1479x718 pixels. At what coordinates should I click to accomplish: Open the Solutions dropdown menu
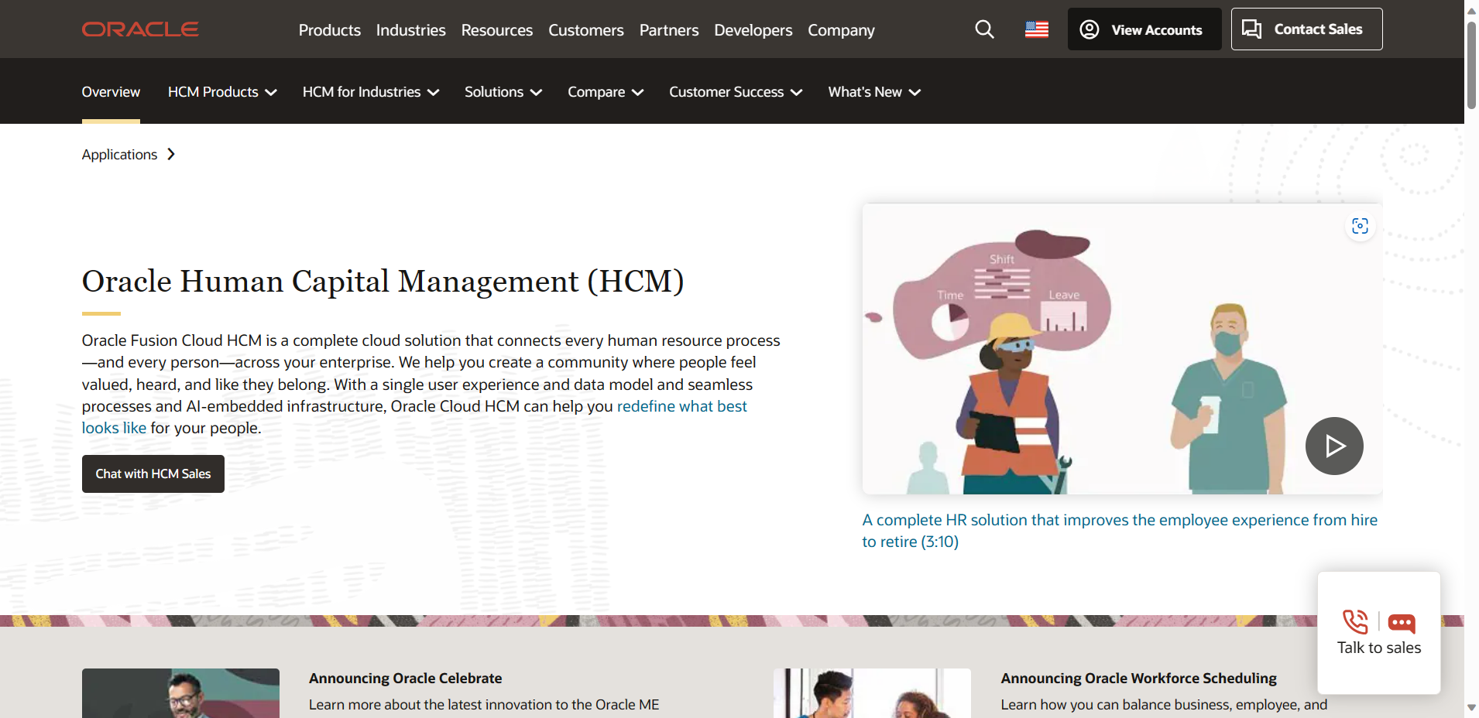503,92
